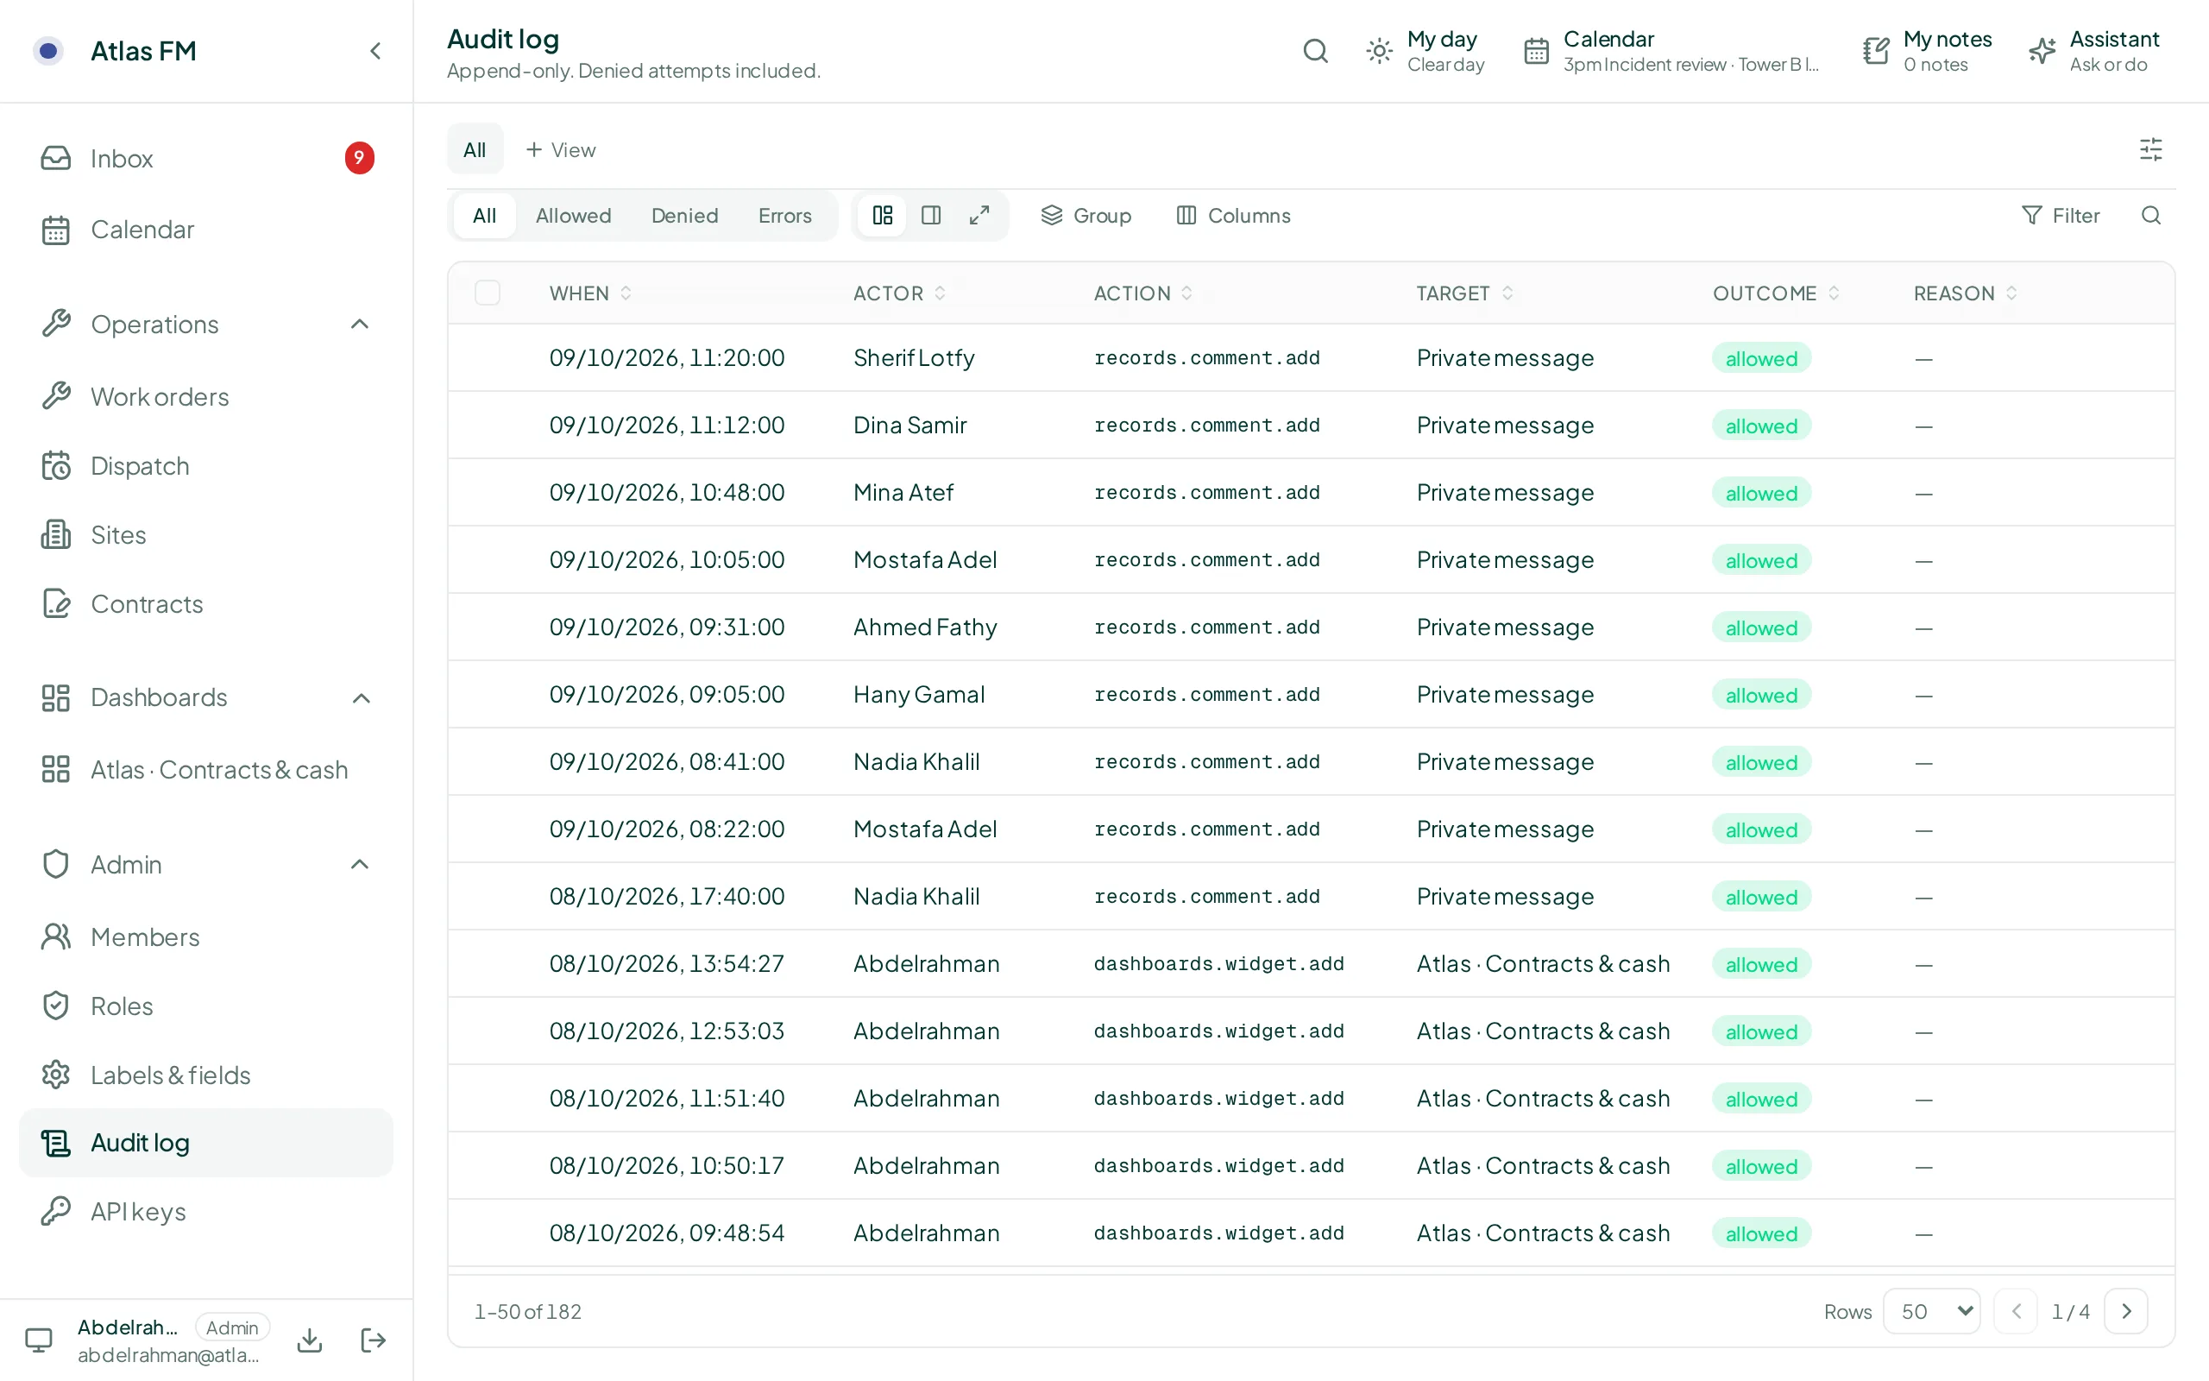
Task: Open the Group options
Action: point(1086,216)
